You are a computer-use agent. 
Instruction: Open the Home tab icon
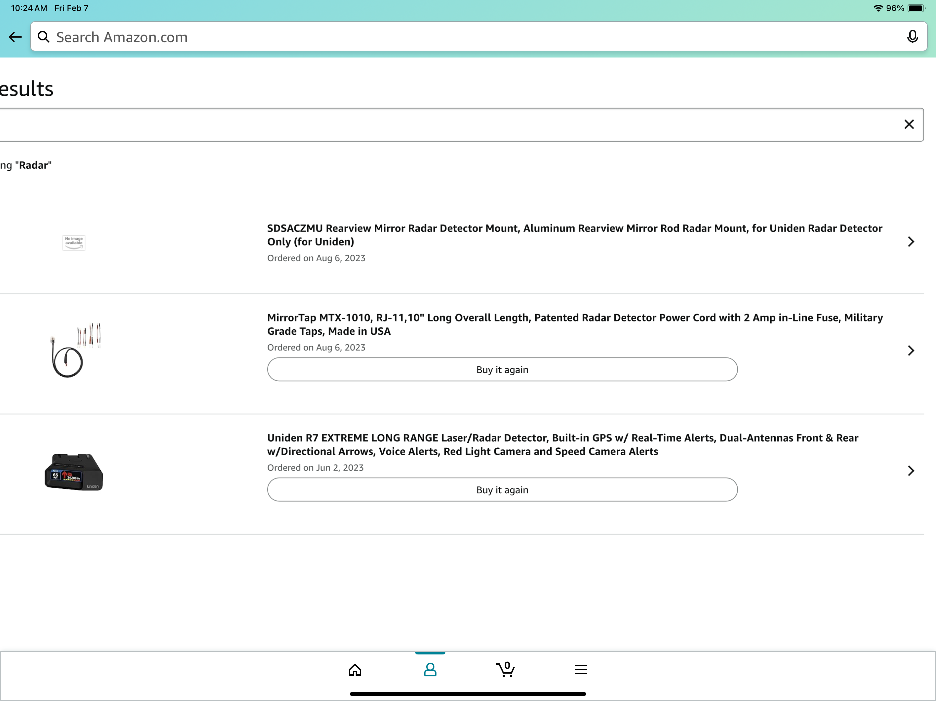pos(355,670)
